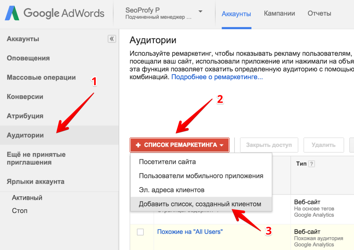
Task: Click the Похожая аудитория type text
Action: point(318,239)
